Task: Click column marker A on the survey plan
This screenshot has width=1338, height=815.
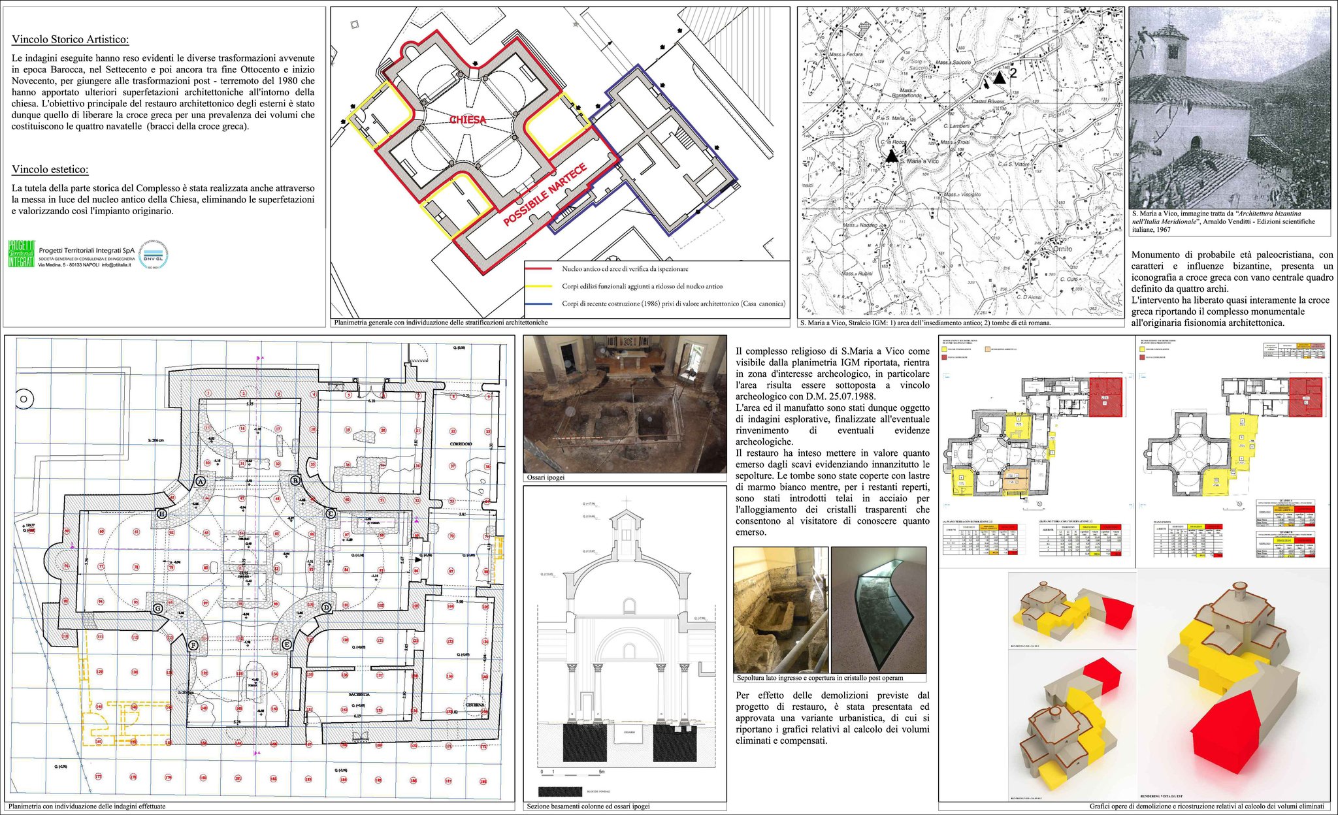Action: point(201,481)
